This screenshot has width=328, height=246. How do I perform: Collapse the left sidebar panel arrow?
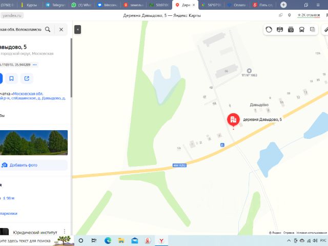pos(77,30)
